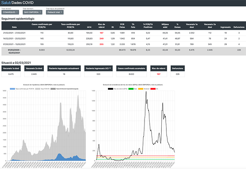Open the Població total dropdown
Viewport: 246px width, 169px height.
coord(55,12)
